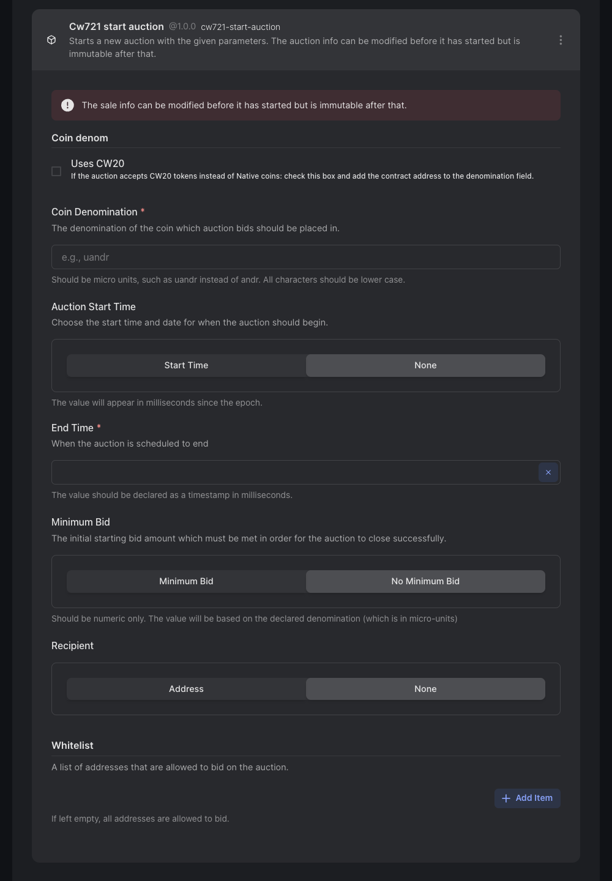Screen dimensions: 612x881
Task: Enable the Uses CW20 checkbox
Action: [x=56, y=171]
